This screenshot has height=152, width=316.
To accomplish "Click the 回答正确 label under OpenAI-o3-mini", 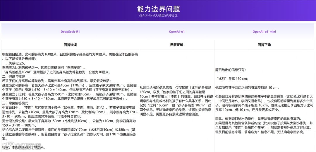I will click(x=264, y=45).
